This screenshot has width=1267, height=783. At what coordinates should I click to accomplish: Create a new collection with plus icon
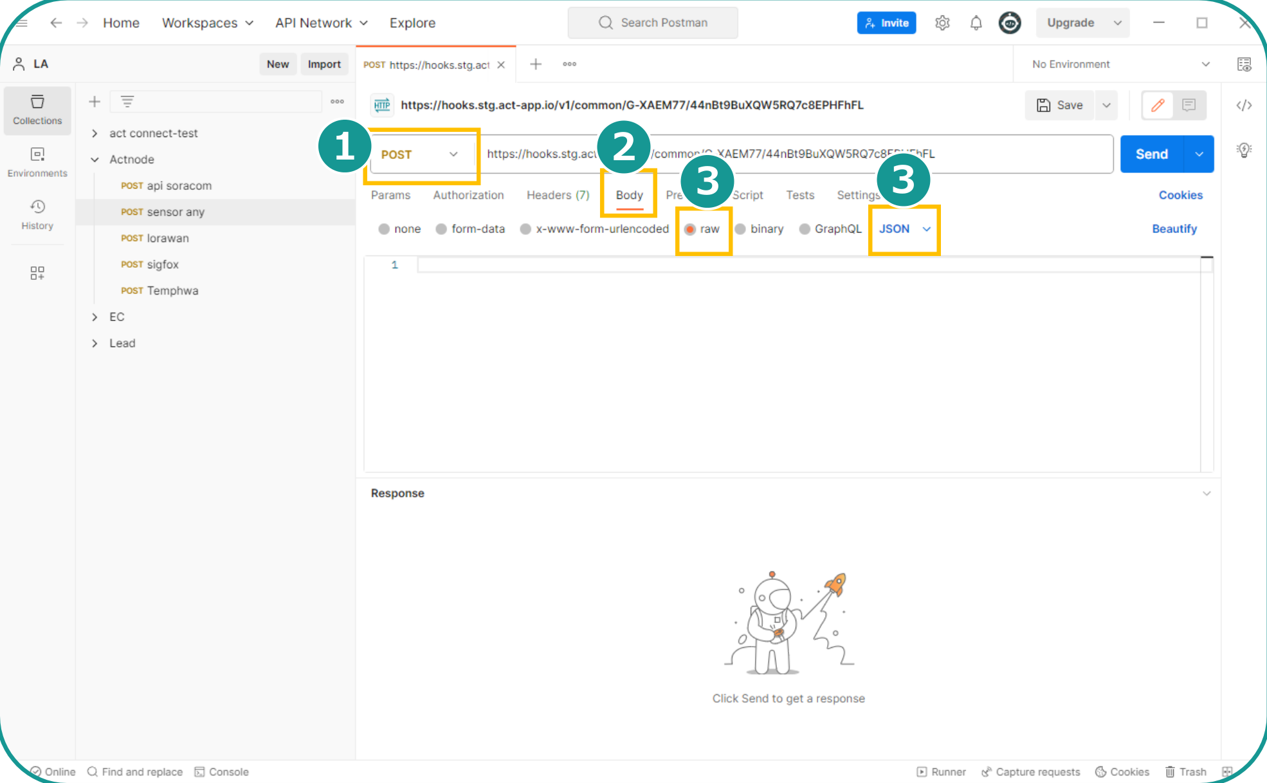pyautogui.click(x=95, y=102)
